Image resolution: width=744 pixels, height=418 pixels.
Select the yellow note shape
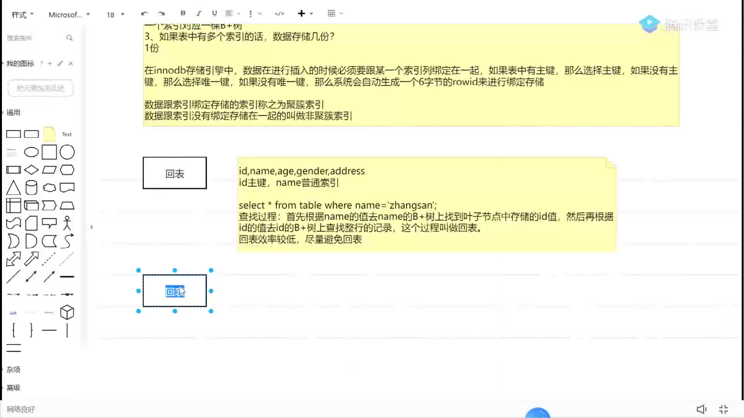click(49, 134)
